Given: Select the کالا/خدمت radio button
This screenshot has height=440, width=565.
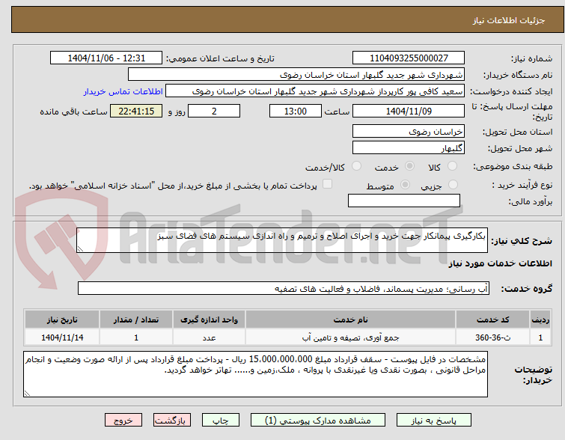Looking at the screenshot, I should pos(356,166).
